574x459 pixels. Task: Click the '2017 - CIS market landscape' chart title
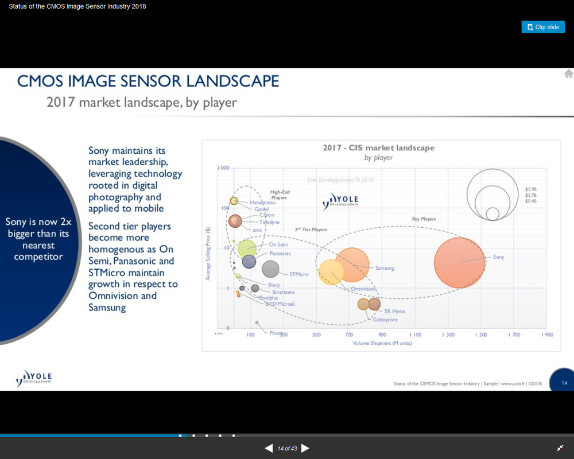point(378,148)
